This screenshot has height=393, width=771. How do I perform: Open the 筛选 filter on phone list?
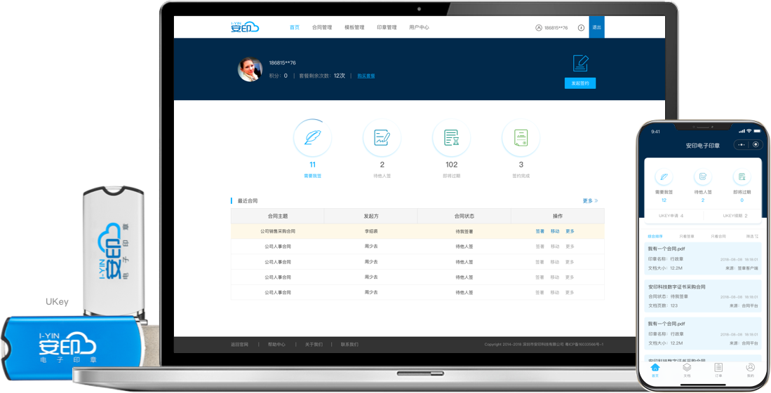[752, 237]
